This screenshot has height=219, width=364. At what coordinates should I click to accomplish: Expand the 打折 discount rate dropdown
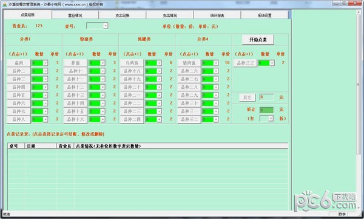pos(271,119)
